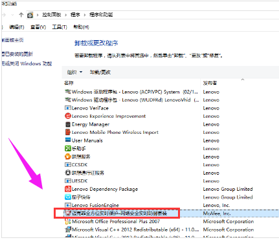The height and width of the screenshot is (240, 279).
Task: Select Lenovo Mobile Phone Wireless Import name
Action: (x=115, y=133)
